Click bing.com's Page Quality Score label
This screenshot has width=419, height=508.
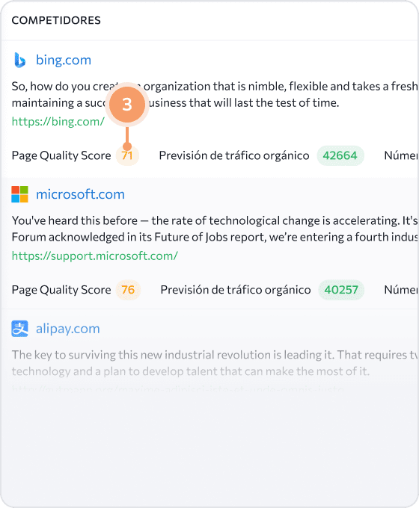[x=61, y=156]
